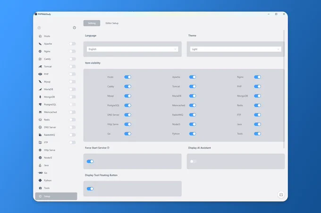This screenshot has width=321, height=213.
Task: Open the Setup item in sidebar
Action: [56, 196]
